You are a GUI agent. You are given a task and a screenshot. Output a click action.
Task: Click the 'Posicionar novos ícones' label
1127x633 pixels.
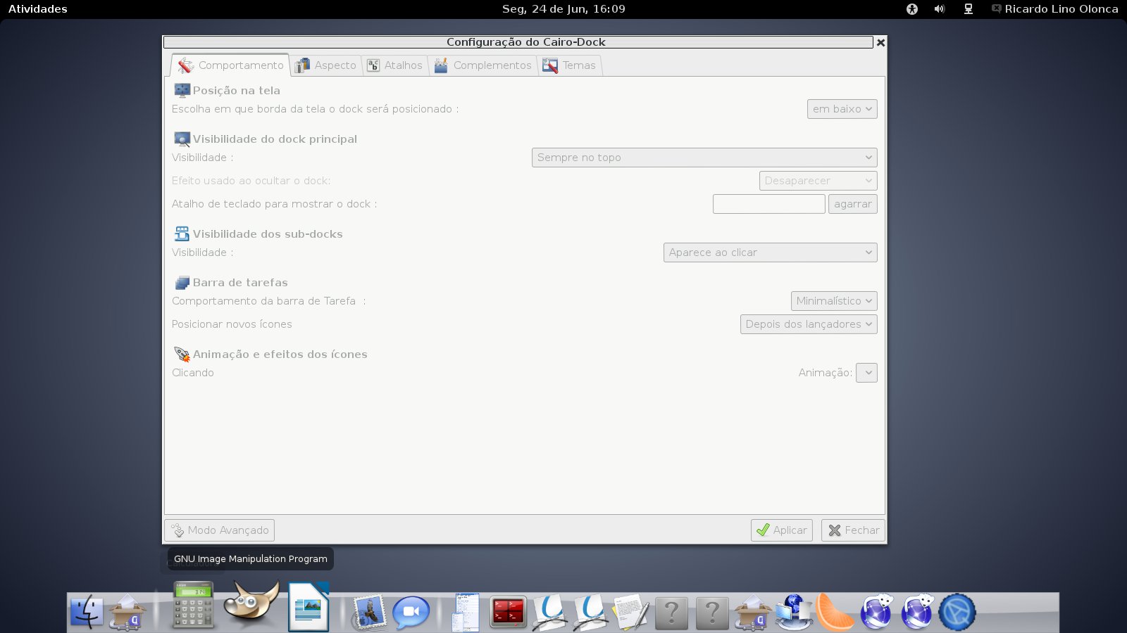tap(232, 324)
